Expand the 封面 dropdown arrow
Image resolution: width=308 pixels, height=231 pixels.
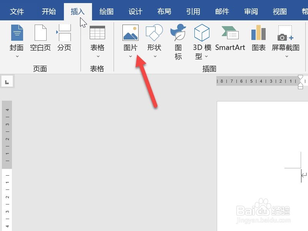point(17,57)
